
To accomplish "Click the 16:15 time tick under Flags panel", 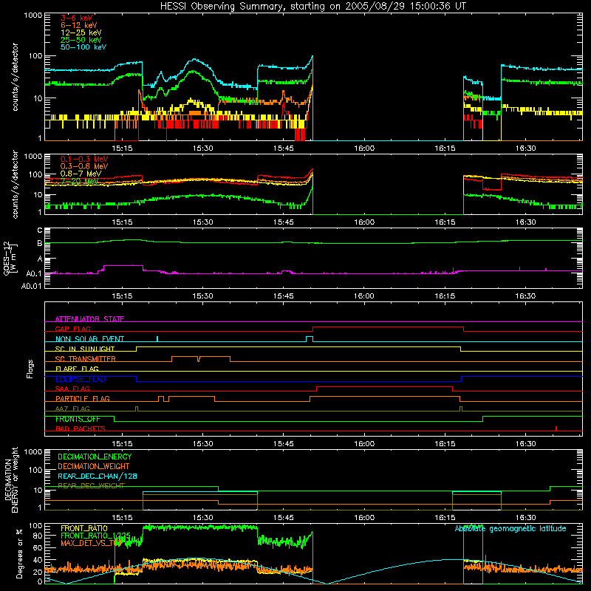I will coord(445,444).
